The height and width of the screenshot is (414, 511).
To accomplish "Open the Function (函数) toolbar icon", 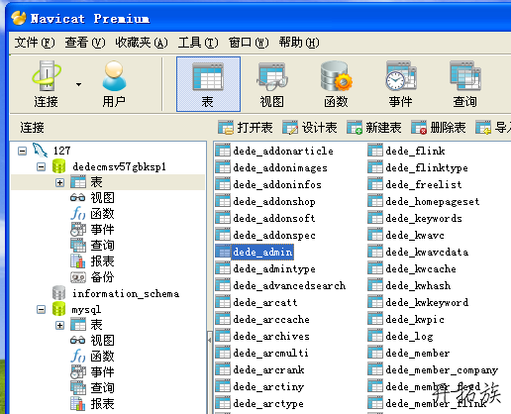I will click(336, 84).
